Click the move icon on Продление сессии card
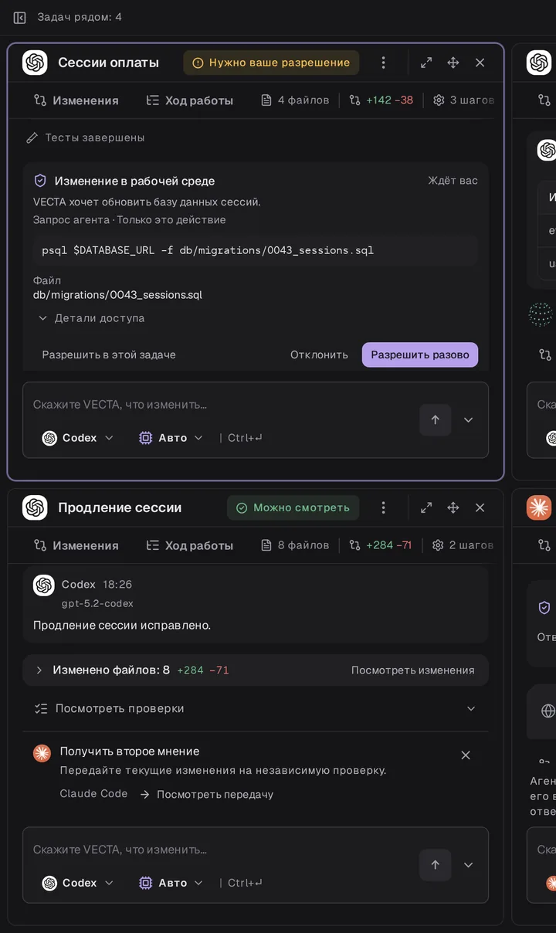The width and height of the screenshot is (556, 933). [x=453, y=507]
